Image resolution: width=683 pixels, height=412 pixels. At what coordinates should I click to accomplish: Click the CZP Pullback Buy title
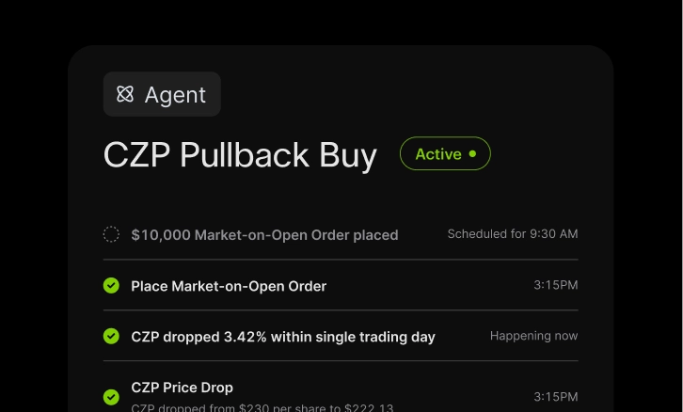click(240, 155)
